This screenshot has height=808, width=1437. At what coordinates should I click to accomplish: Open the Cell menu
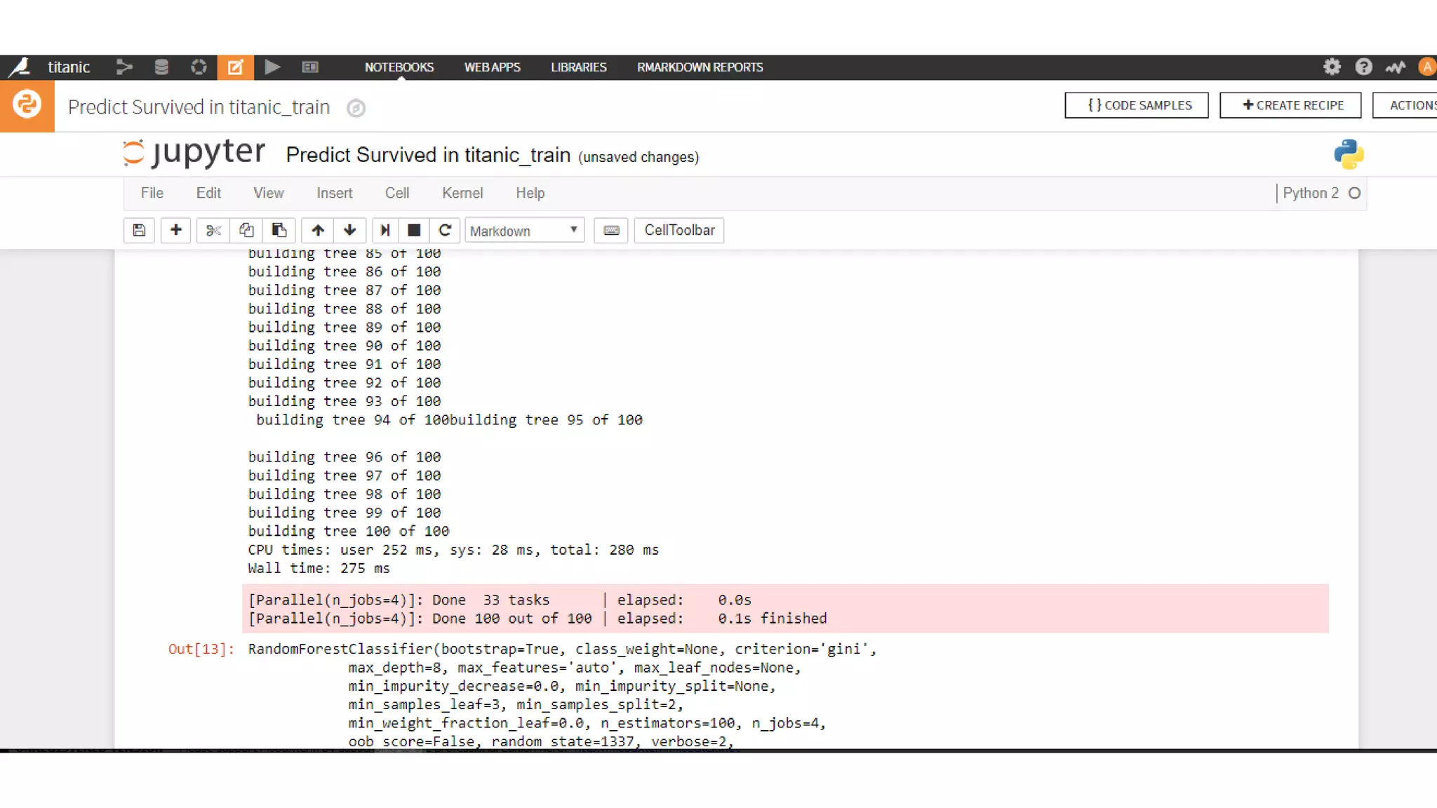click(x=396, y=193)
